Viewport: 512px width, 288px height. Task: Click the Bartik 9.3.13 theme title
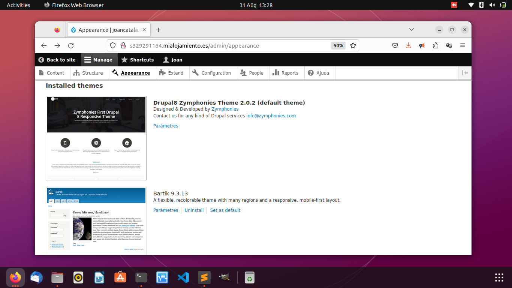171,193
